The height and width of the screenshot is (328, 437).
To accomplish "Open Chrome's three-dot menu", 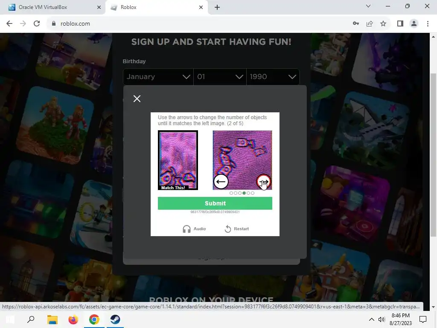I will (428, 24).
